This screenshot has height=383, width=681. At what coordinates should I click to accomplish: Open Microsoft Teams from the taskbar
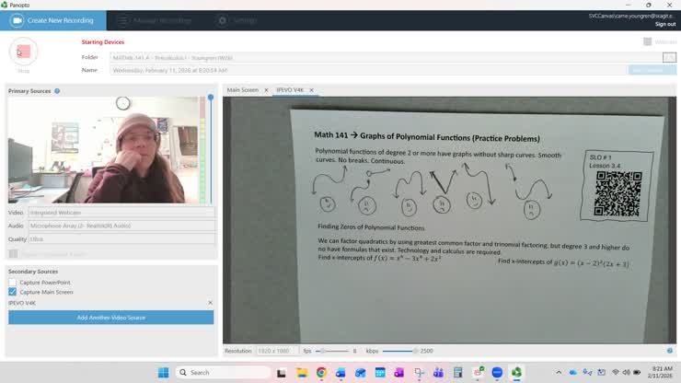click(438, 373)
